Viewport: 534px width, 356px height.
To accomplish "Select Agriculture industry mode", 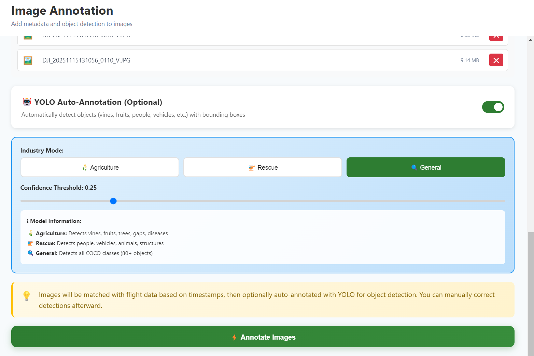I will point(100,167).
